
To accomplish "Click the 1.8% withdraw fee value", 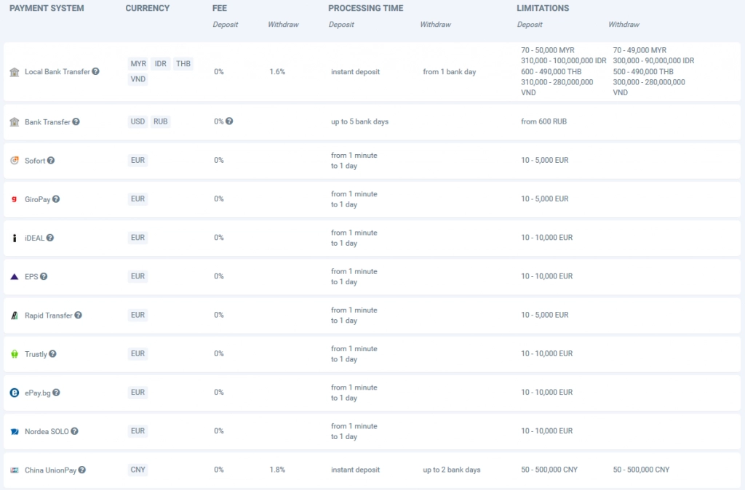I will point(277,470).
